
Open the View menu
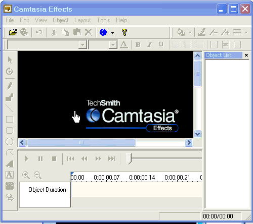[41, 20]
